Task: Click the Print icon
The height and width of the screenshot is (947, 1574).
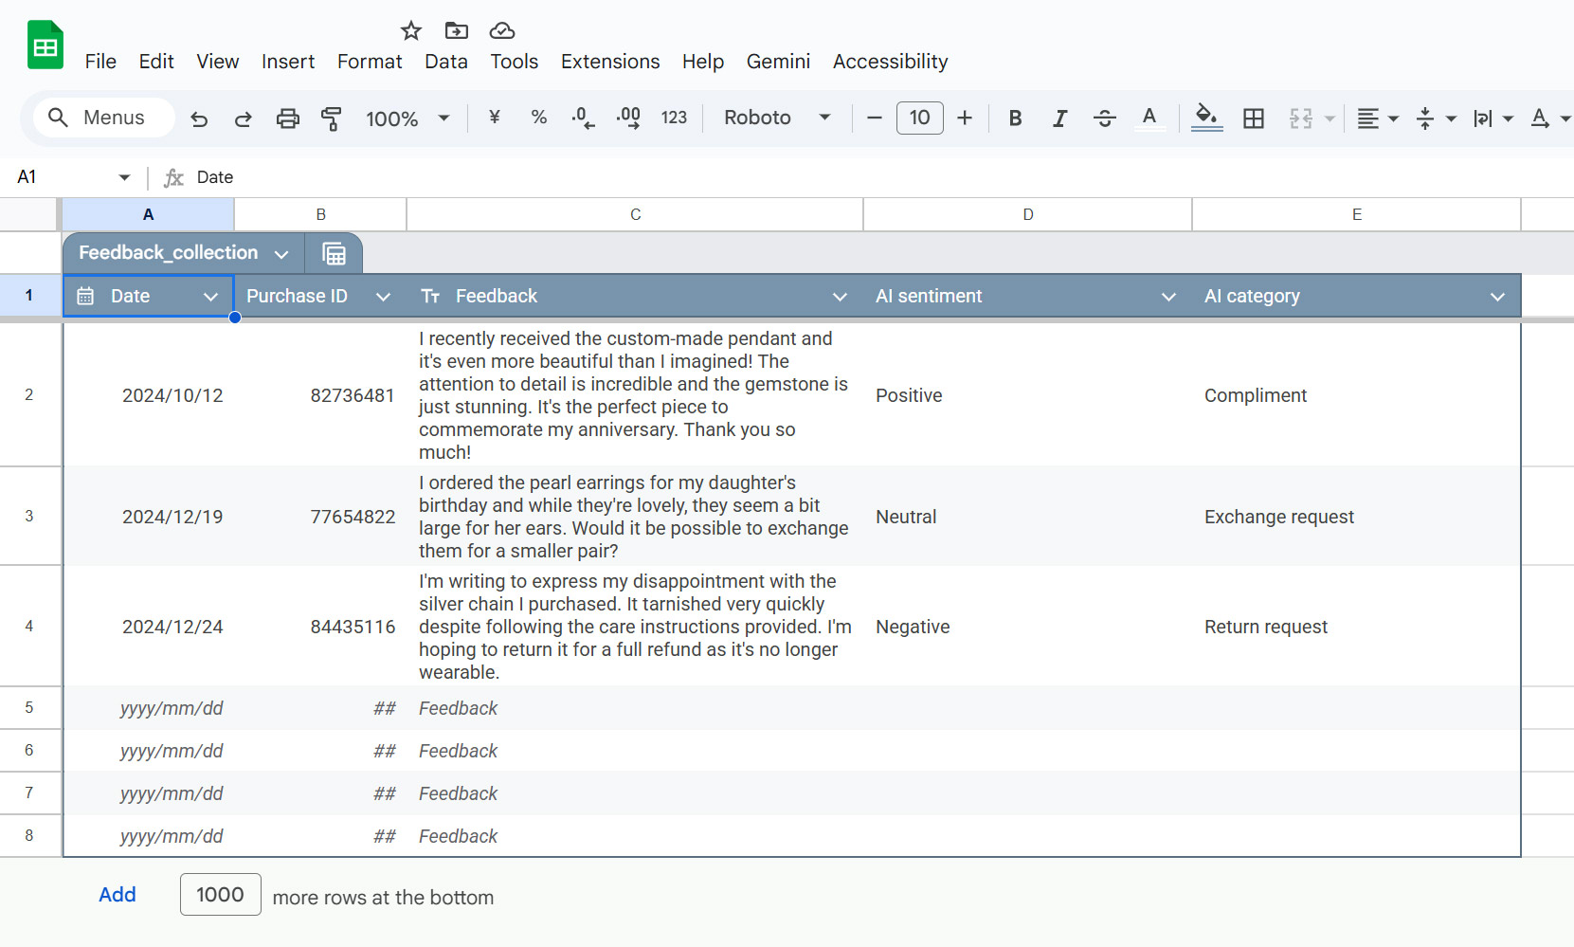Action: [287, 118]
